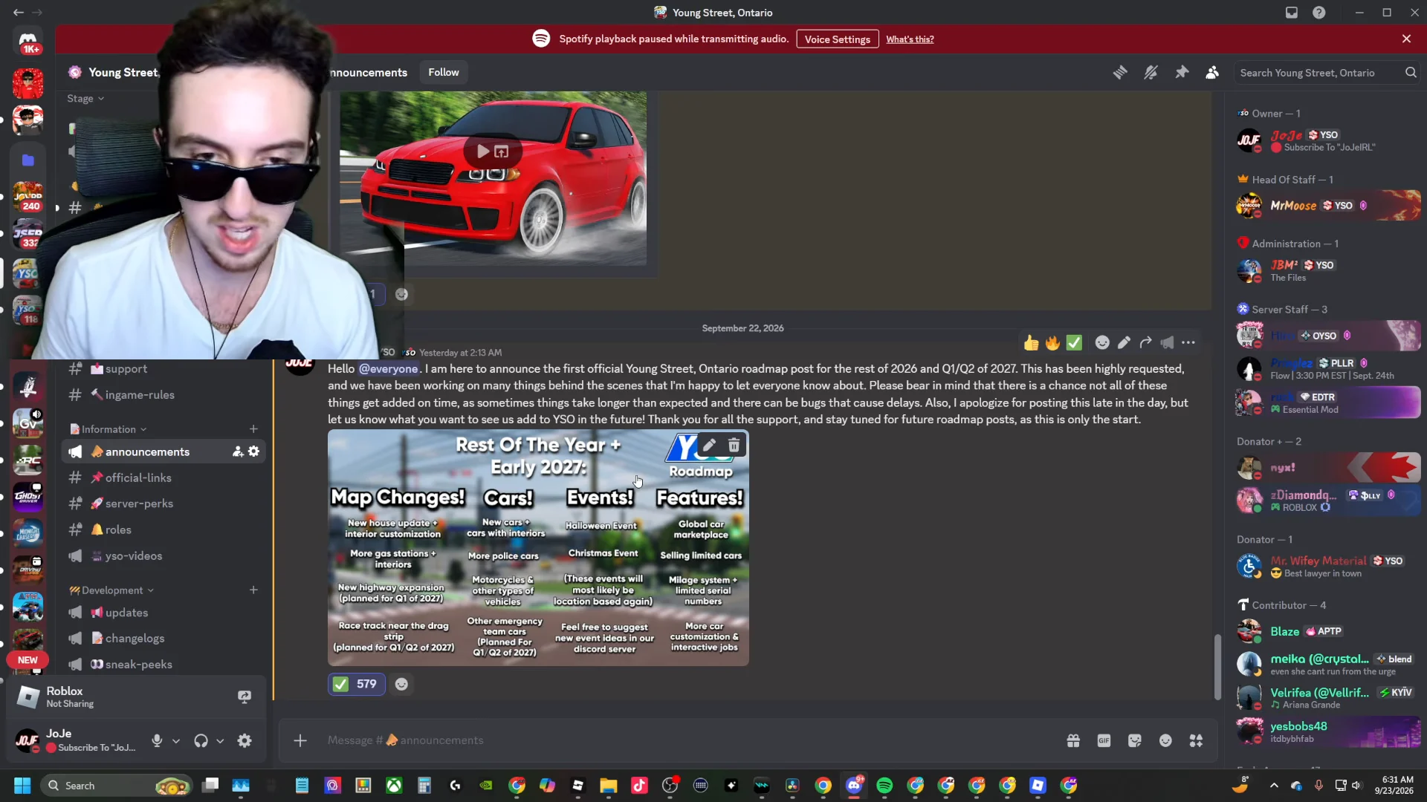The width and height of the screenshot is (1427, 802).
Task: Show hidden system tray icons
Action: (1274, 786)
